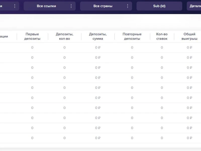Expand the Все страны dropdown
The width and height of the screenshot is (201, 151).
pyautogui.click(x=103, y=6)
